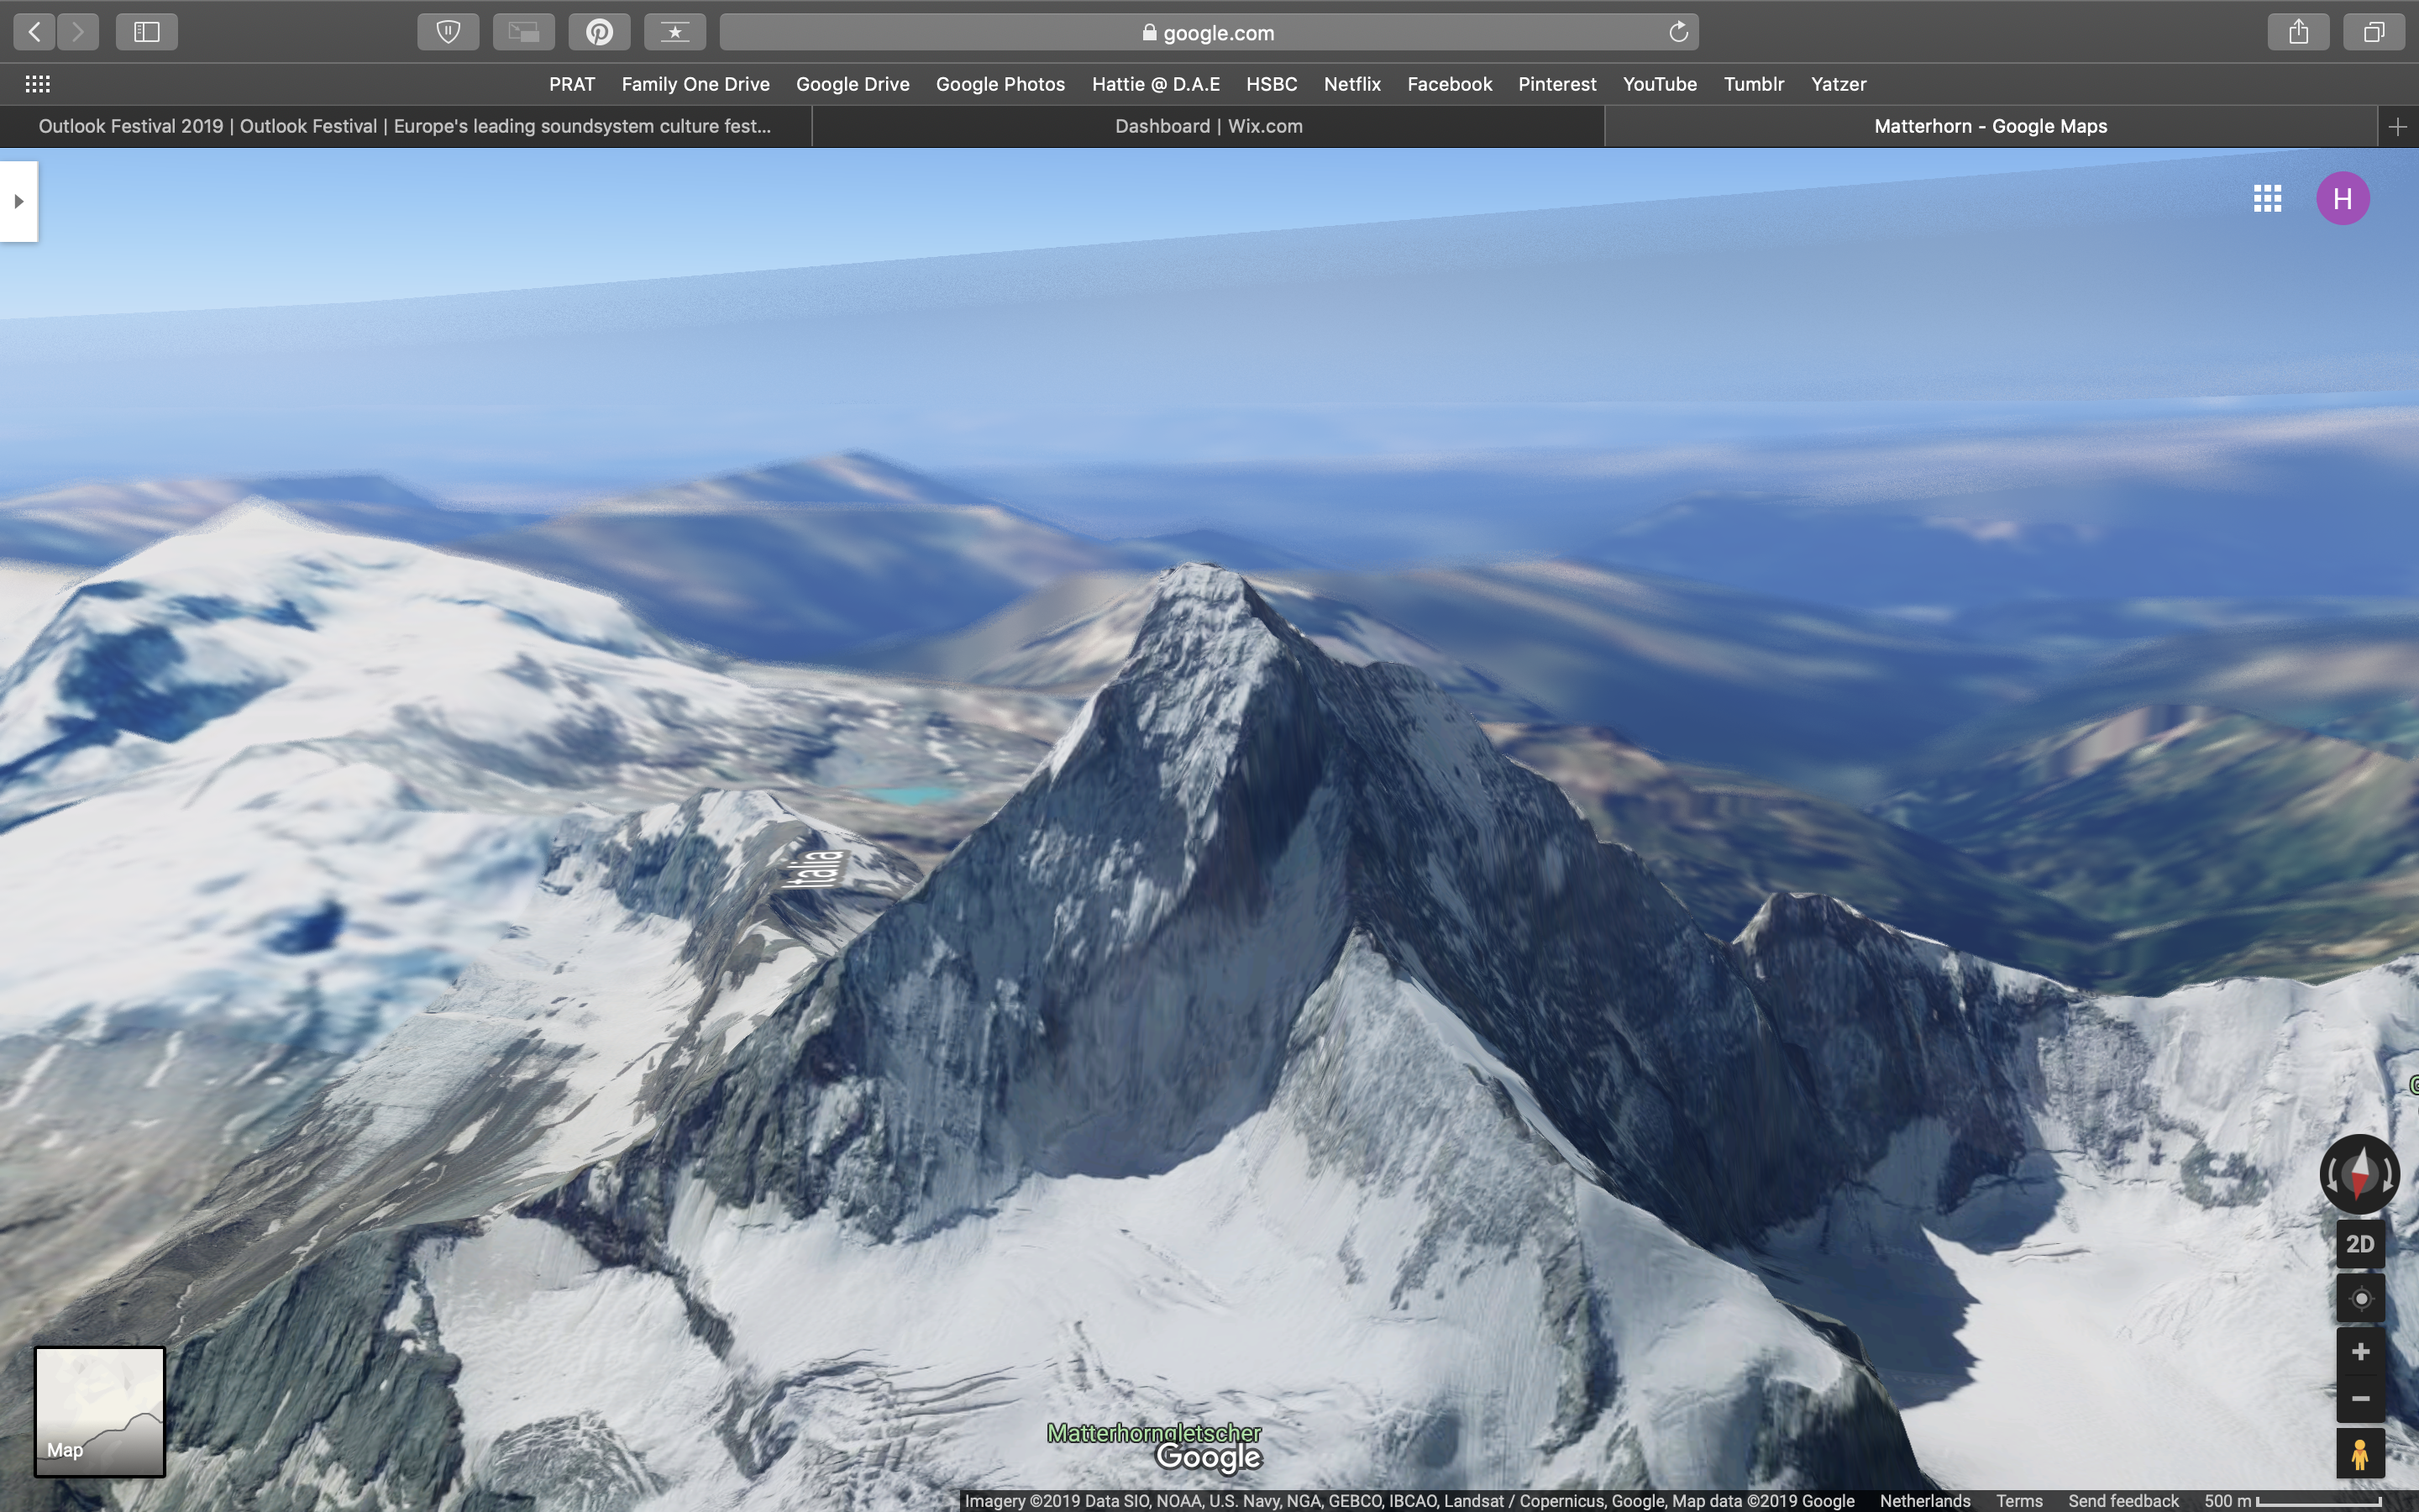Switch to 2D view
Viewport: 2419px width, 1512px height.
pyautogui.click(x=2359, y=1244)
